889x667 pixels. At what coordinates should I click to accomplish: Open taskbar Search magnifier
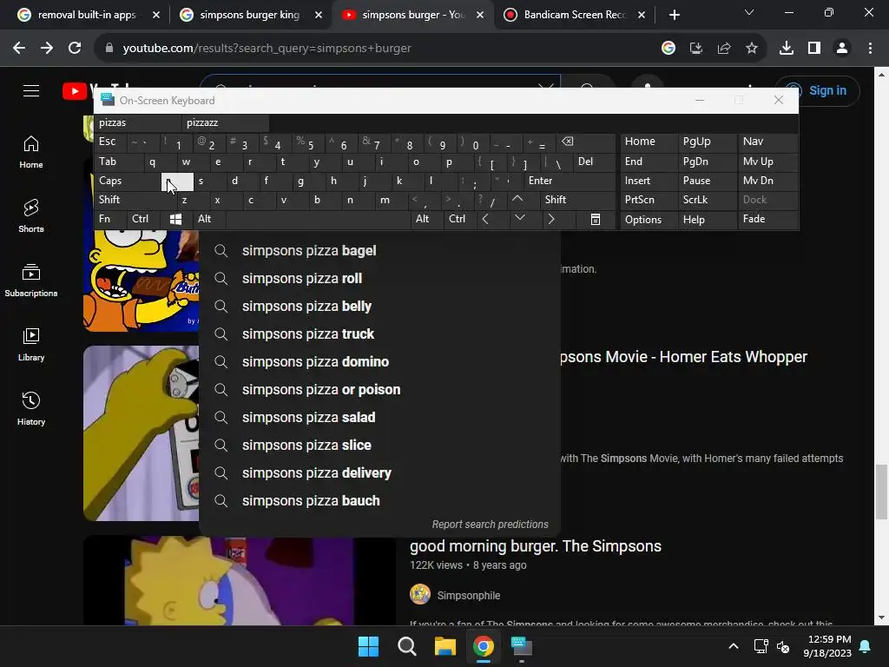[407, 646]
